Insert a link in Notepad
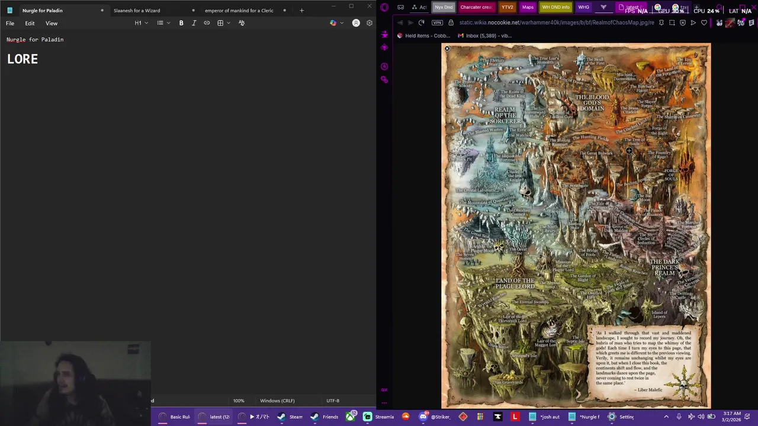The width and height of the screenshot is (758, 426). (207, 23)
